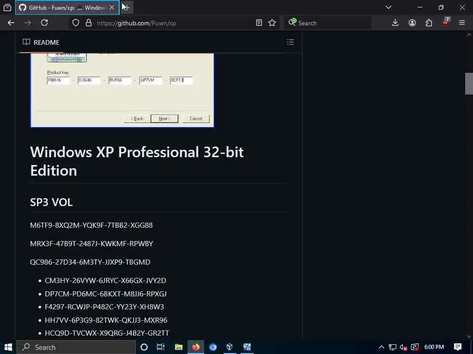The image size is (473, 354).
Task: Click the page vertical scrollbar thumb
Action: click(469, 84)
